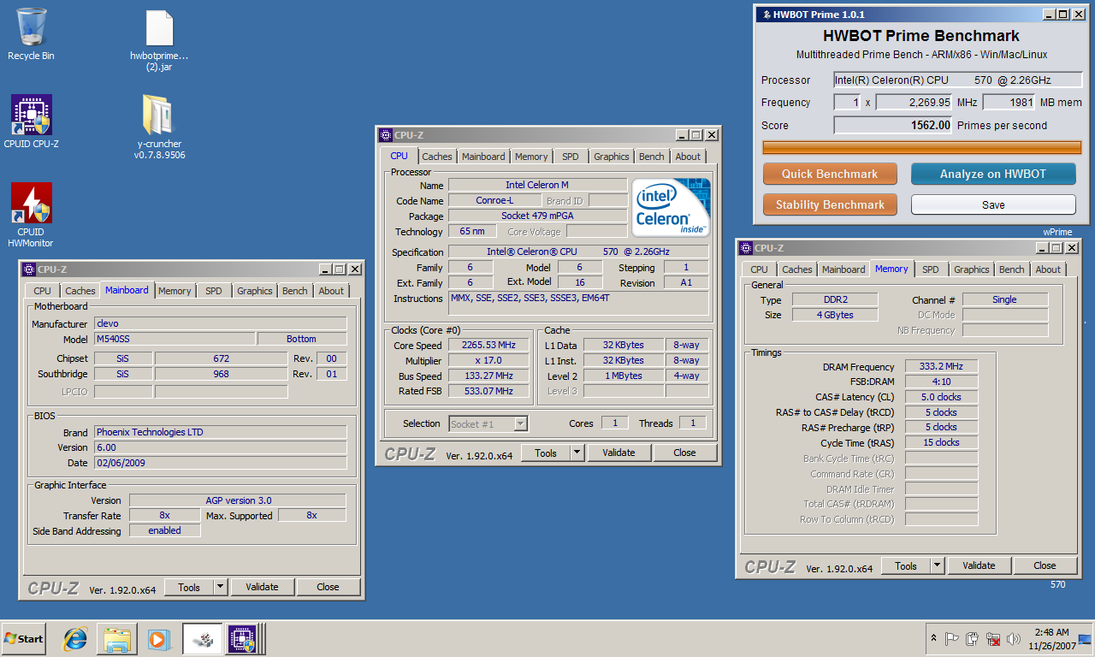
Task: Open the Socket #1 selection dropdown
Action: (x=488, y=423)
